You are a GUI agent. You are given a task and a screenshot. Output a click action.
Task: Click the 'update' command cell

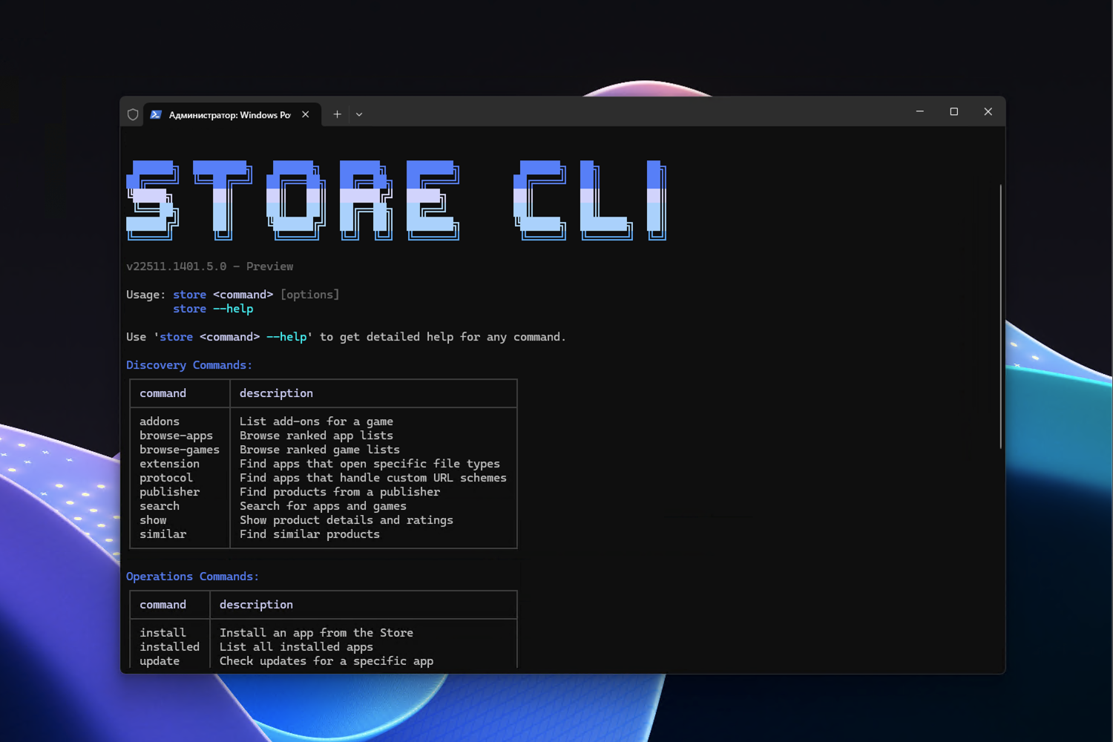pyautogui.click(x=160, y=661)
